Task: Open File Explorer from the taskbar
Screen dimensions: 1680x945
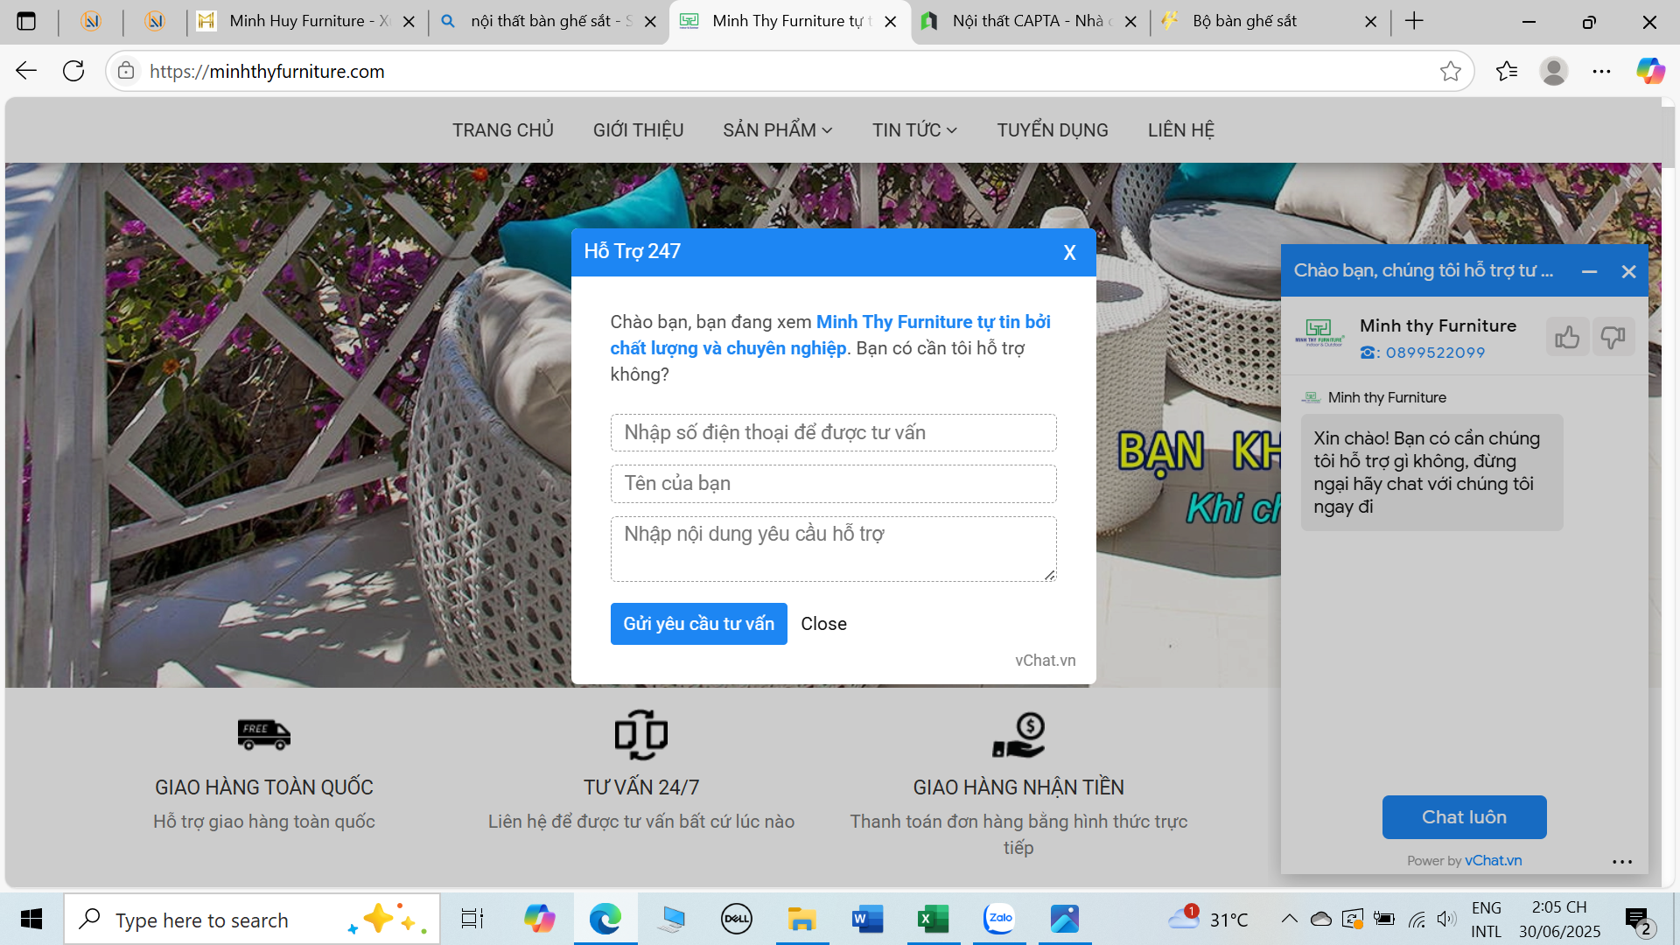Action: pyautogui.click(x=801, y=919)
